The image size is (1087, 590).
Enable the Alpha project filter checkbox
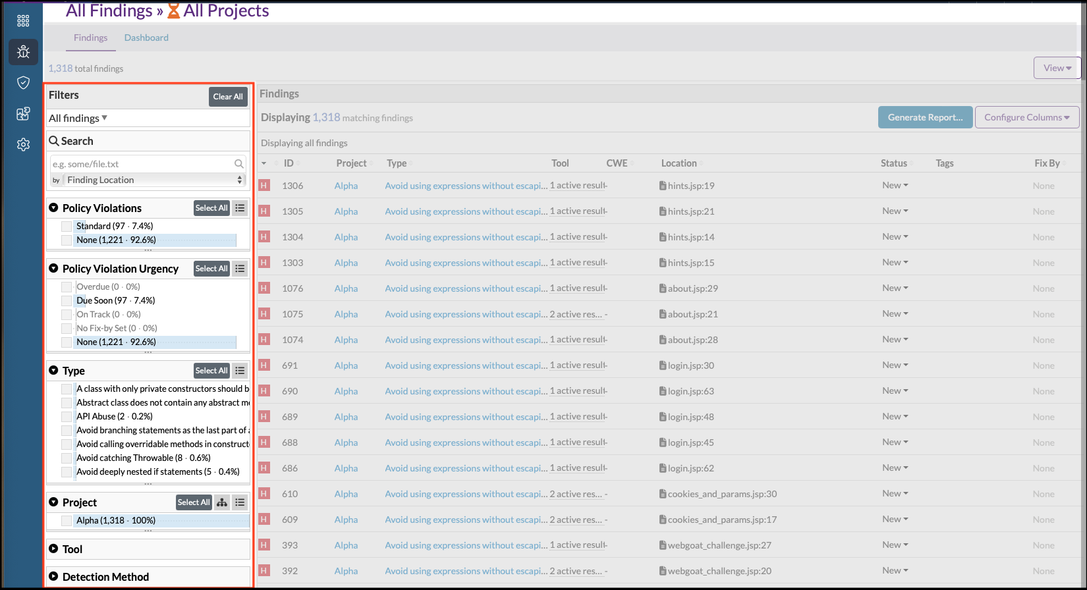(x=67, y=521)
